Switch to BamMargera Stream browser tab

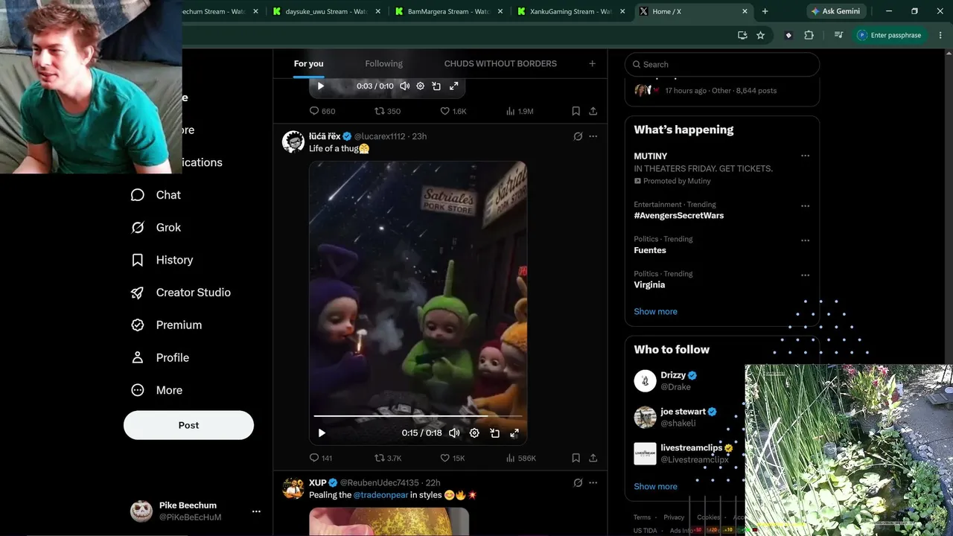pos(448,11)
